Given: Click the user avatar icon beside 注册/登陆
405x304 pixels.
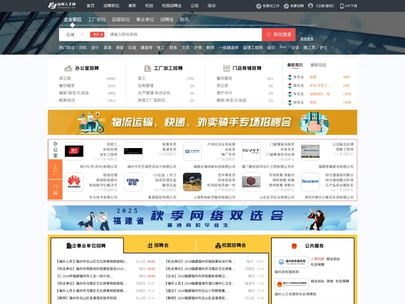Looking at the screenshot, I should [x=310, y=6].
